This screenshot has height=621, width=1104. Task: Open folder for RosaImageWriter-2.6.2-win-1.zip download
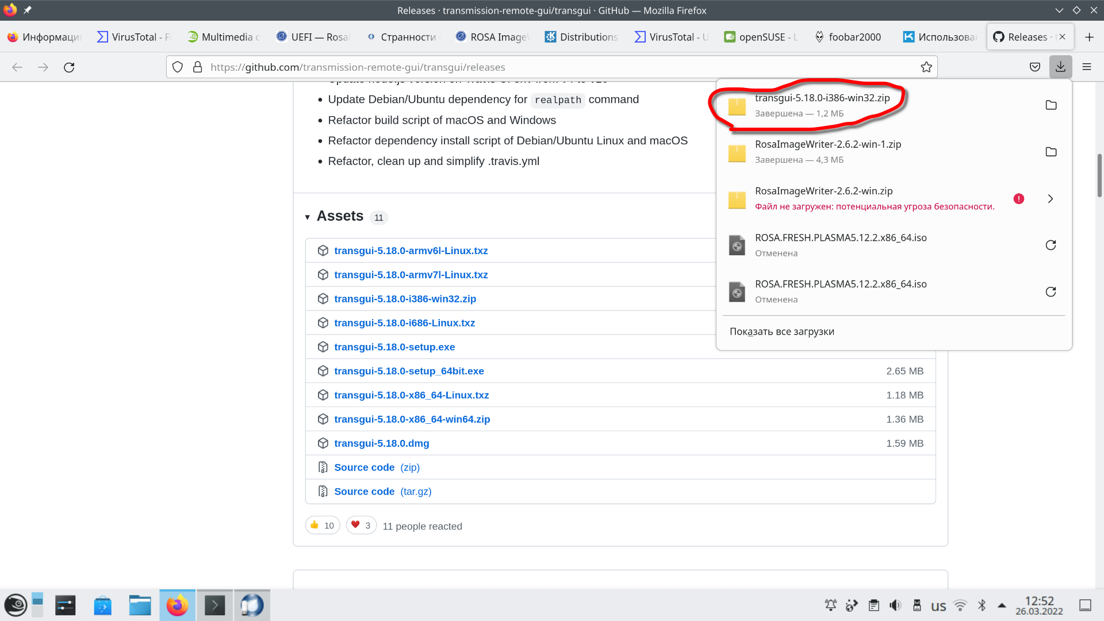pyautogui.click(x=1051, y=152)
